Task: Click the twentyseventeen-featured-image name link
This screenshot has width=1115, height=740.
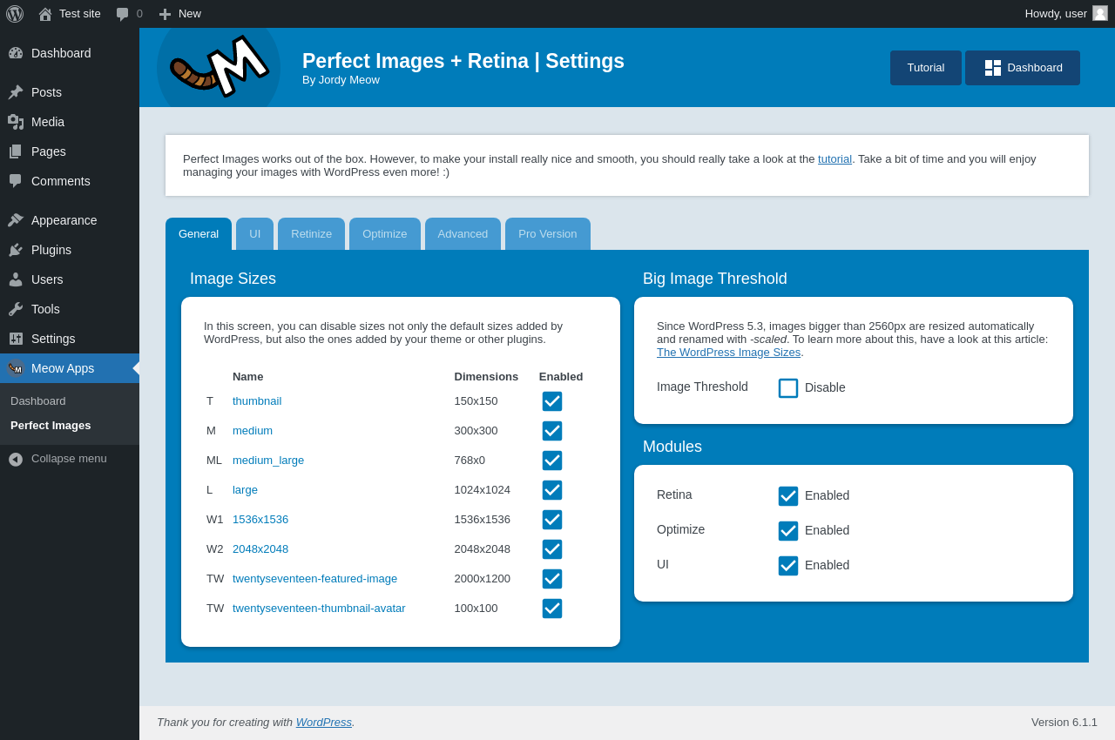Action: point(314,579)
